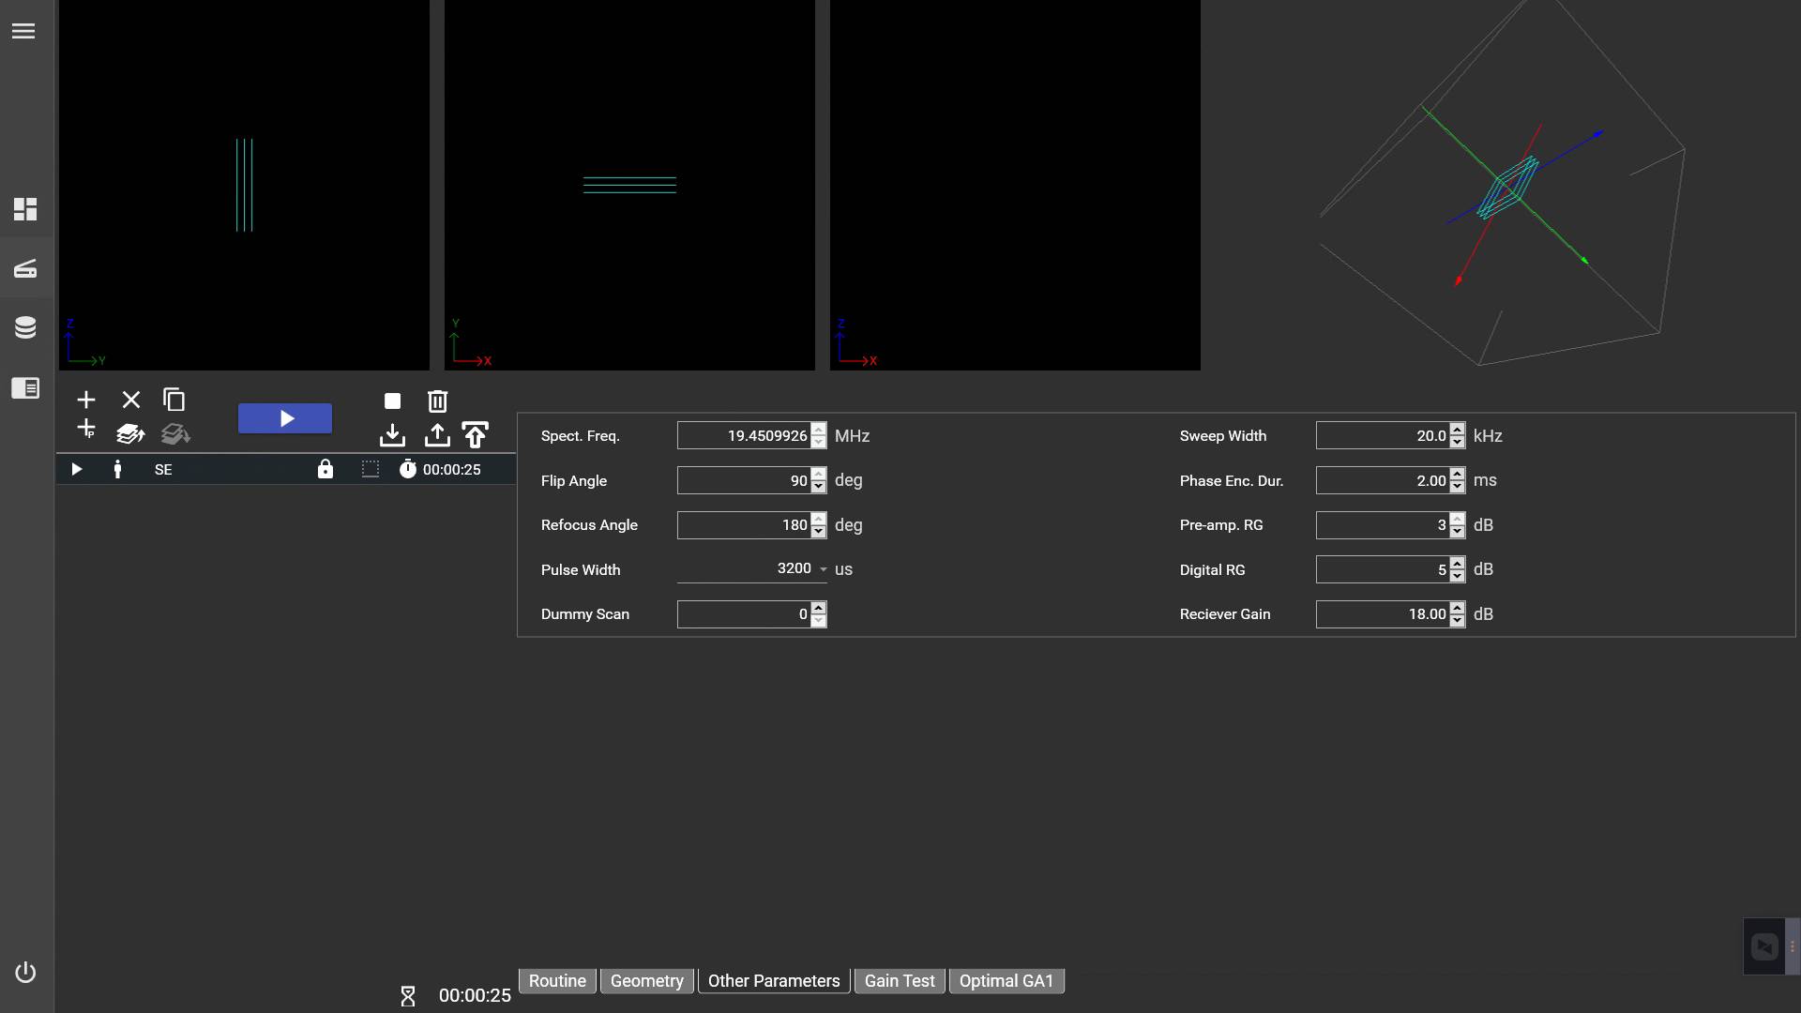Click the stop scan square icon
The height and width of the screenshot is (1013, 1801).
coord(392,401)
